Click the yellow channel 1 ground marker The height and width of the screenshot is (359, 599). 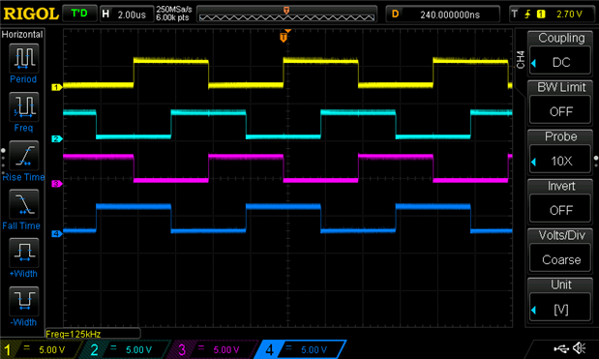(56, 87)
